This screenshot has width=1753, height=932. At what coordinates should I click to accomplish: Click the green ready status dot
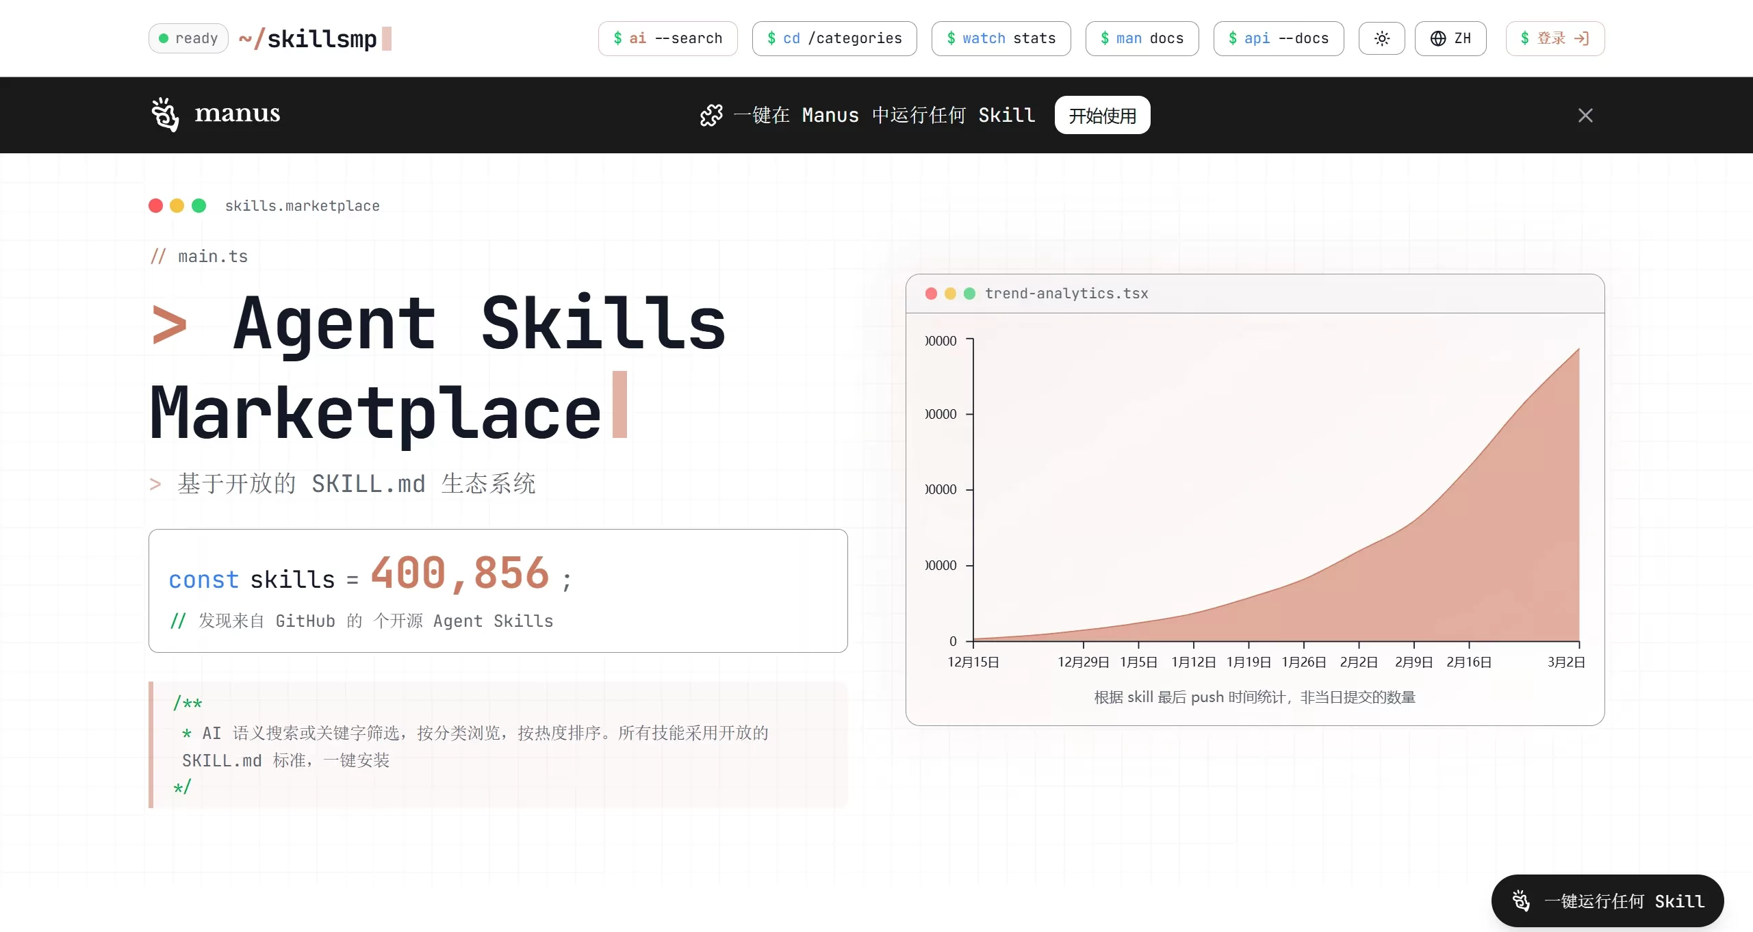pos(164,38)
